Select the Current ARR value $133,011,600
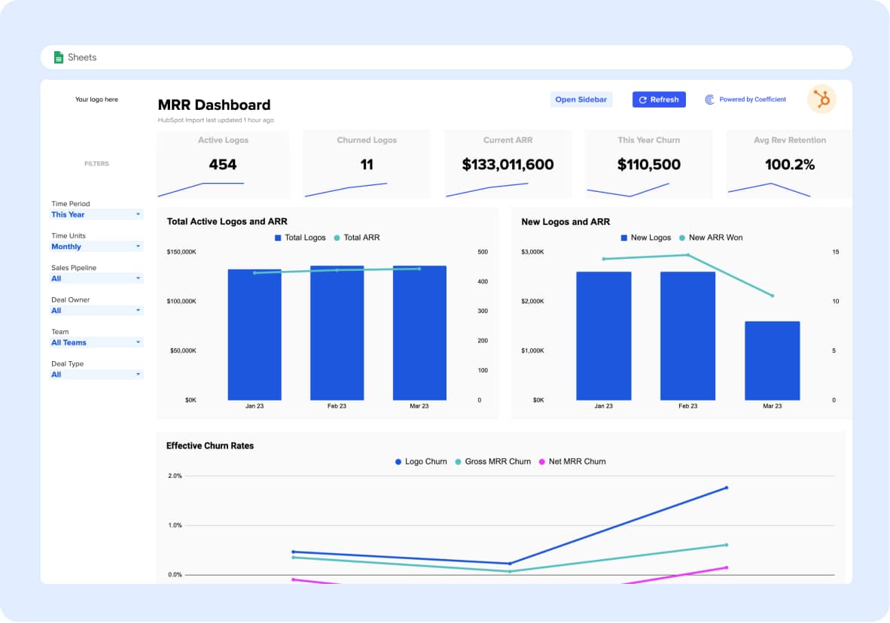The image size is (890, 623). click(507, 165)
